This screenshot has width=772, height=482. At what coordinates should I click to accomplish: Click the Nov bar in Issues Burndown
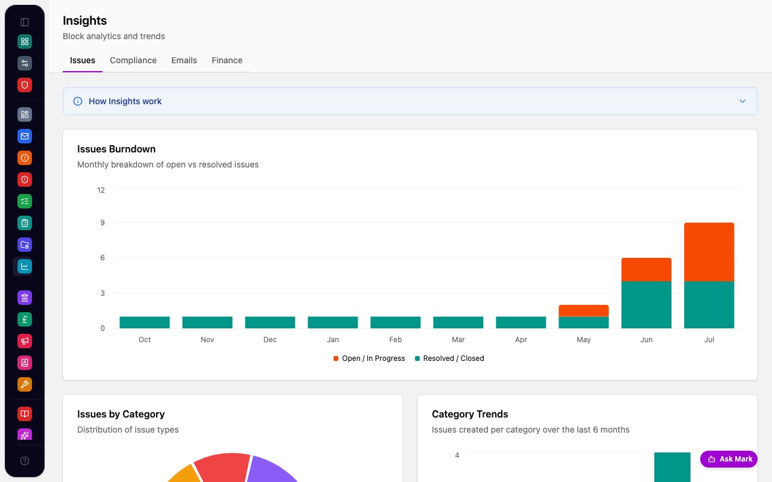(x=207, y=322)
